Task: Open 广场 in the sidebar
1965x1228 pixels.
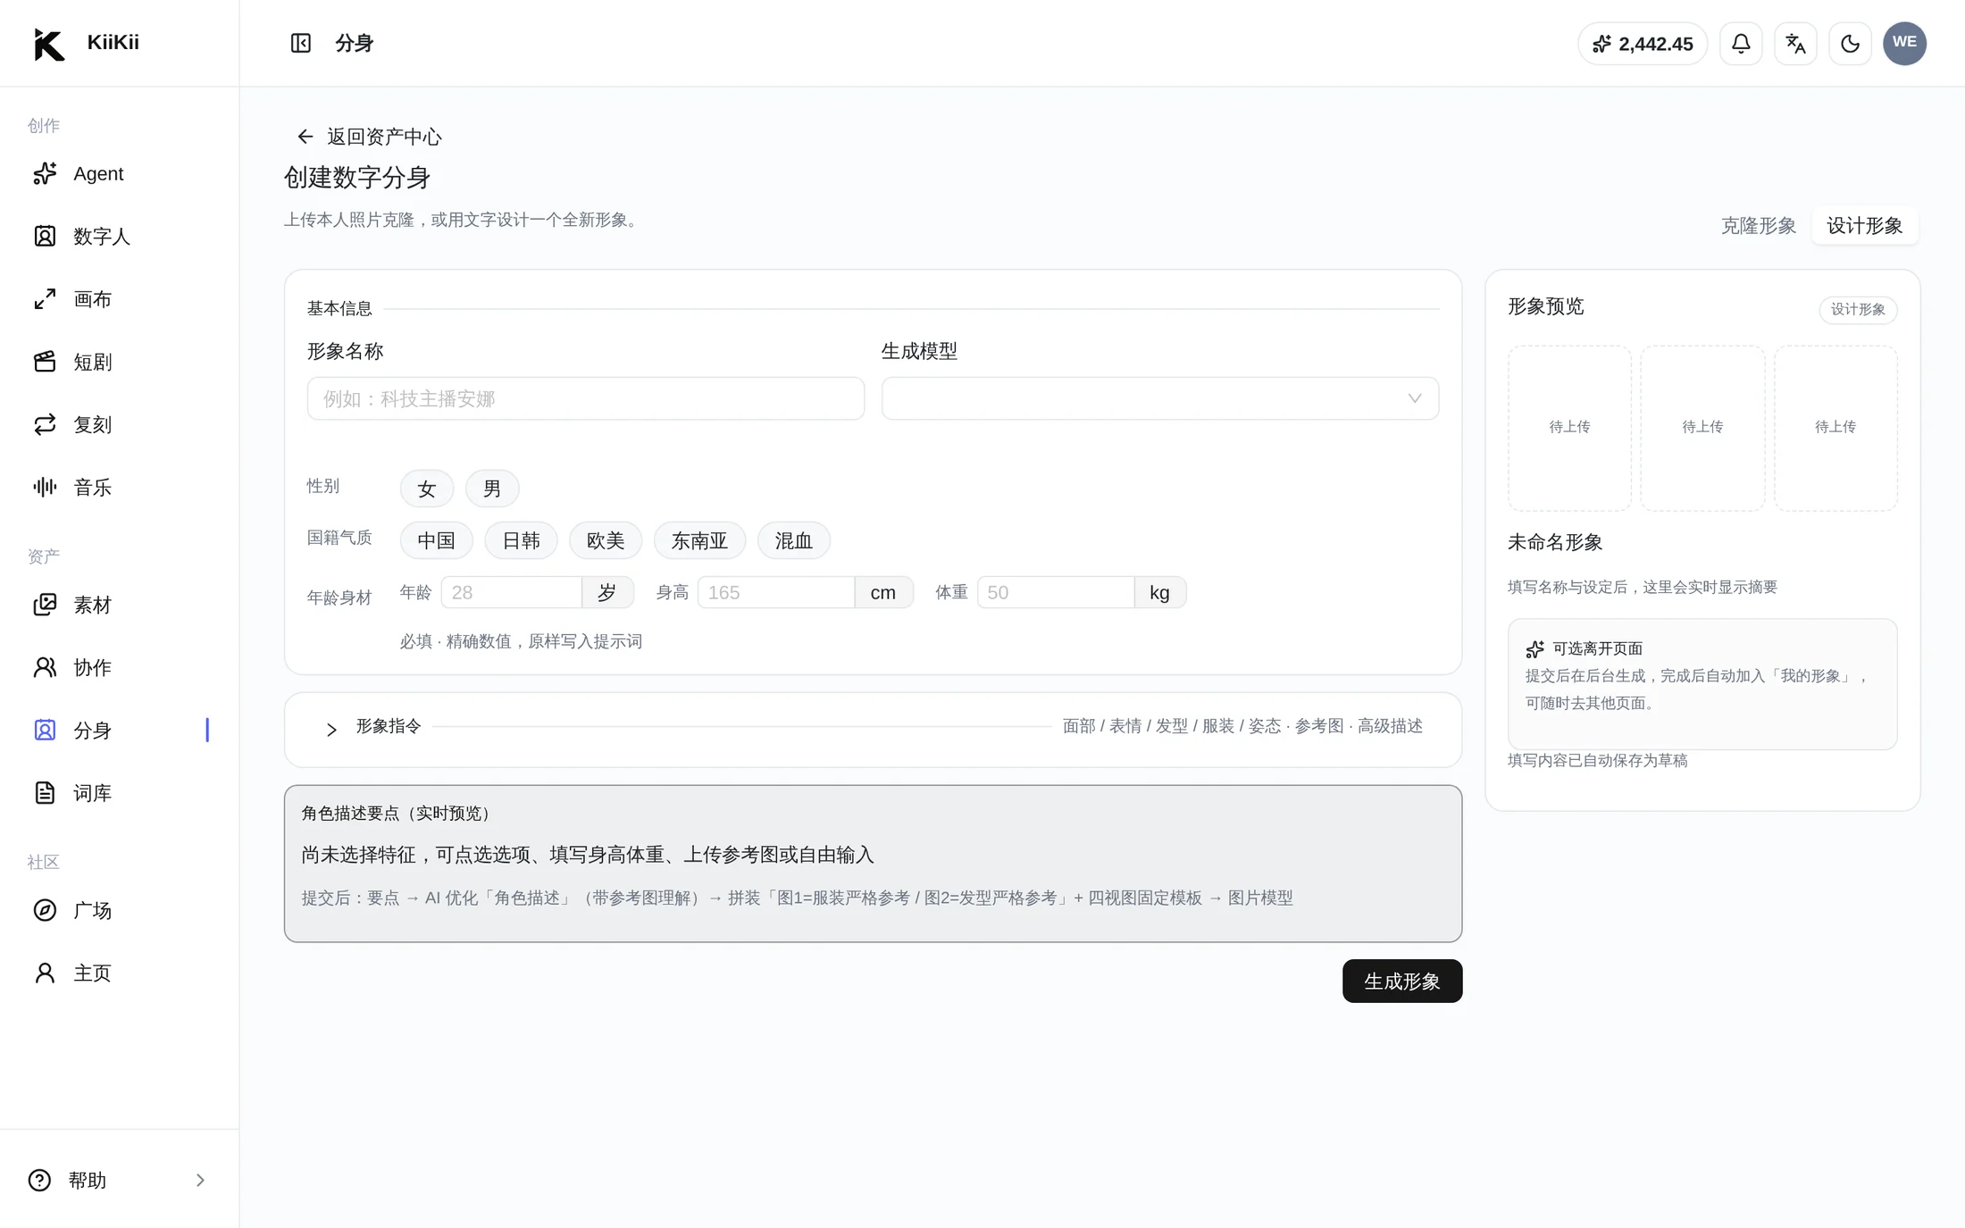Action: 120,910
